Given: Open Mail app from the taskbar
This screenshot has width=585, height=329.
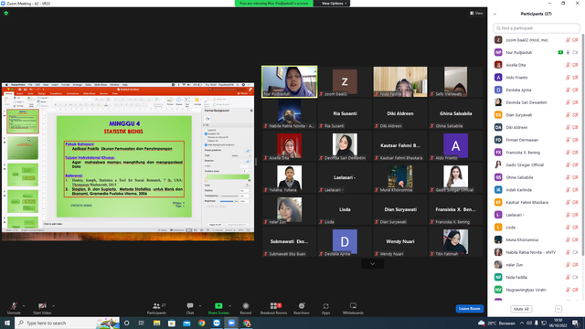Looking at the screenshot, I should coord(186,323).
